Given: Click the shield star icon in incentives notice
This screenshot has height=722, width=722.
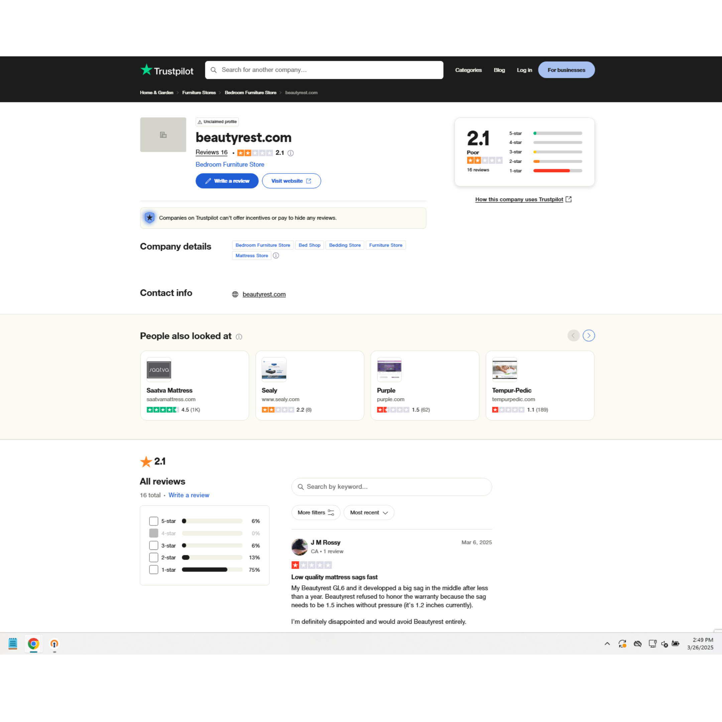Looking at the screenshot, I should point(149,218).
